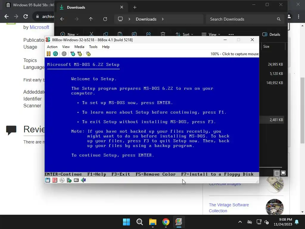This screenshot has height=229, width=305.
Task: Click the Cut icon in File Explorer
Action: 91,34
